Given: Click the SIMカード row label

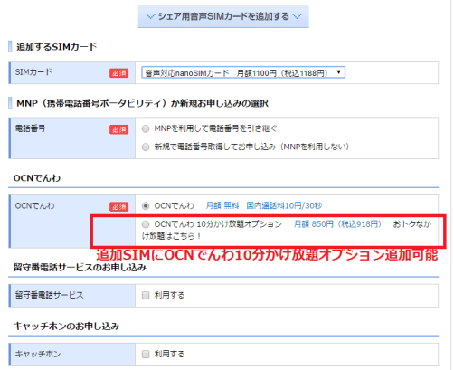Looking at the screenshot, I should [x=33, y=72].
